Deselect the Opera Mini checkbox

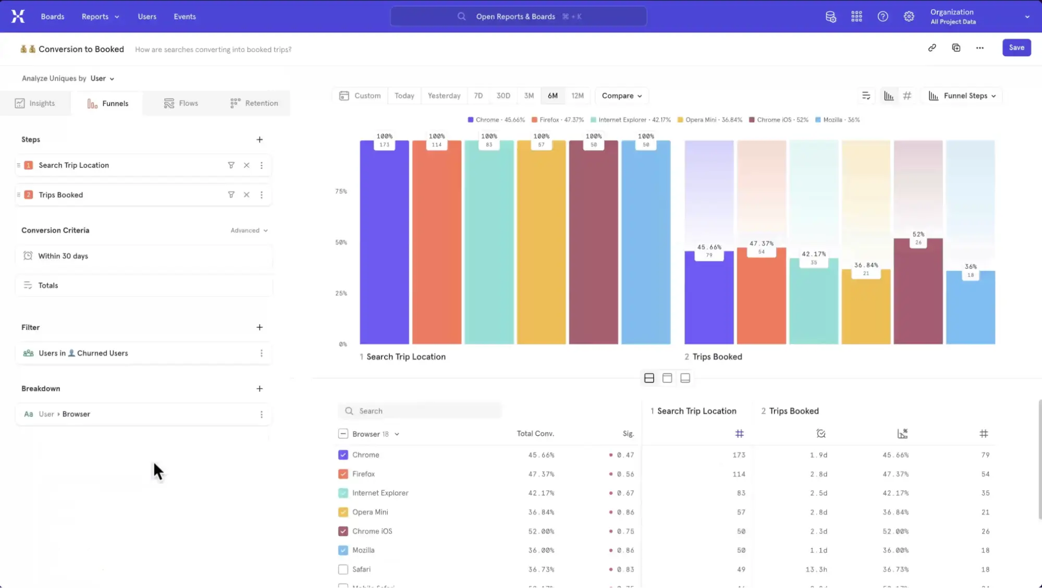(342, 512)
